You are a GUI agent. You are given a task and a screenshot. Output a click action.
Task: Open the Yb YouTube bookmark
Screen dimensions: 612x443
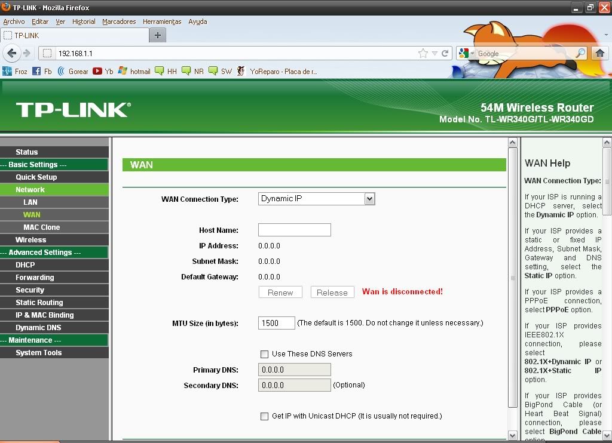(x=103, y=71)
